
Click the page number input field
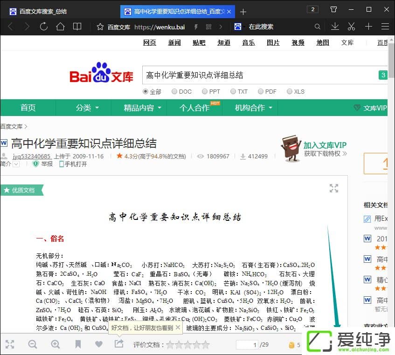[247, 345]
